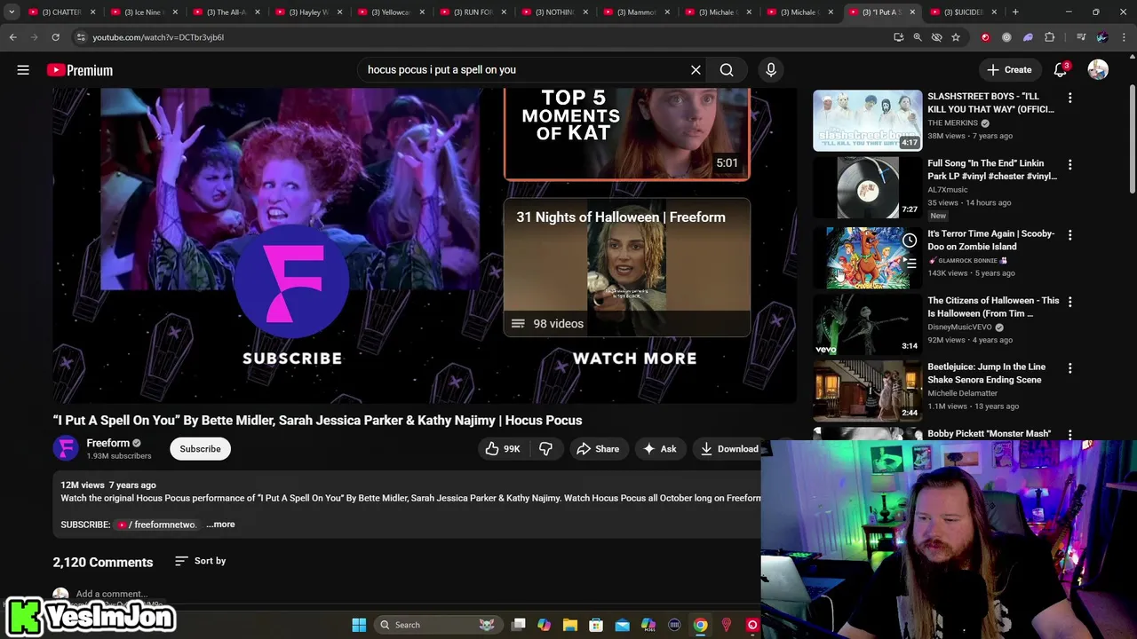Download the video
The height and width of the screenshot is (639, 1137).
729,449
